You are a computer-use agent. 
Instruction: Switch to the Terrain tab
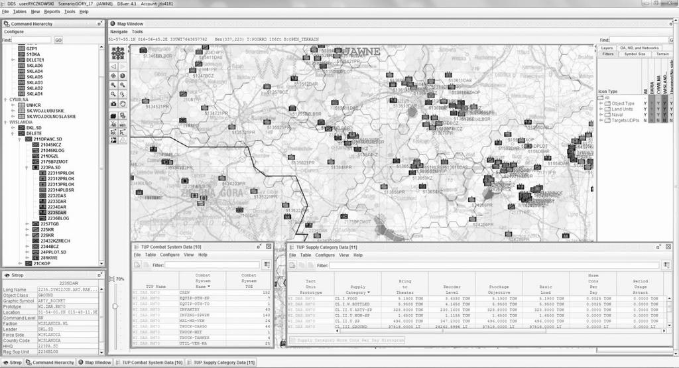tap(662, 54)
